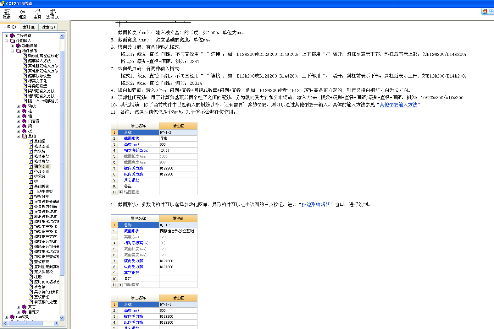This screenshot has width=494, height=329.
Task: Expand the CAD识别 tree node
Action: click(x=6, y=317)
